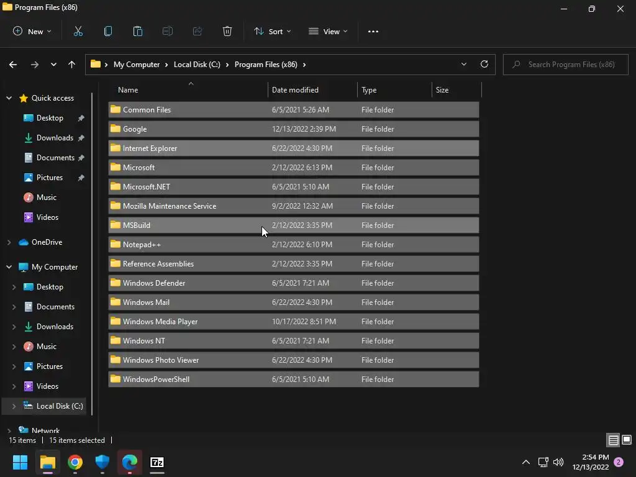
Task: Select the Windows Photo Viewer folder
Action: [294, 360]
